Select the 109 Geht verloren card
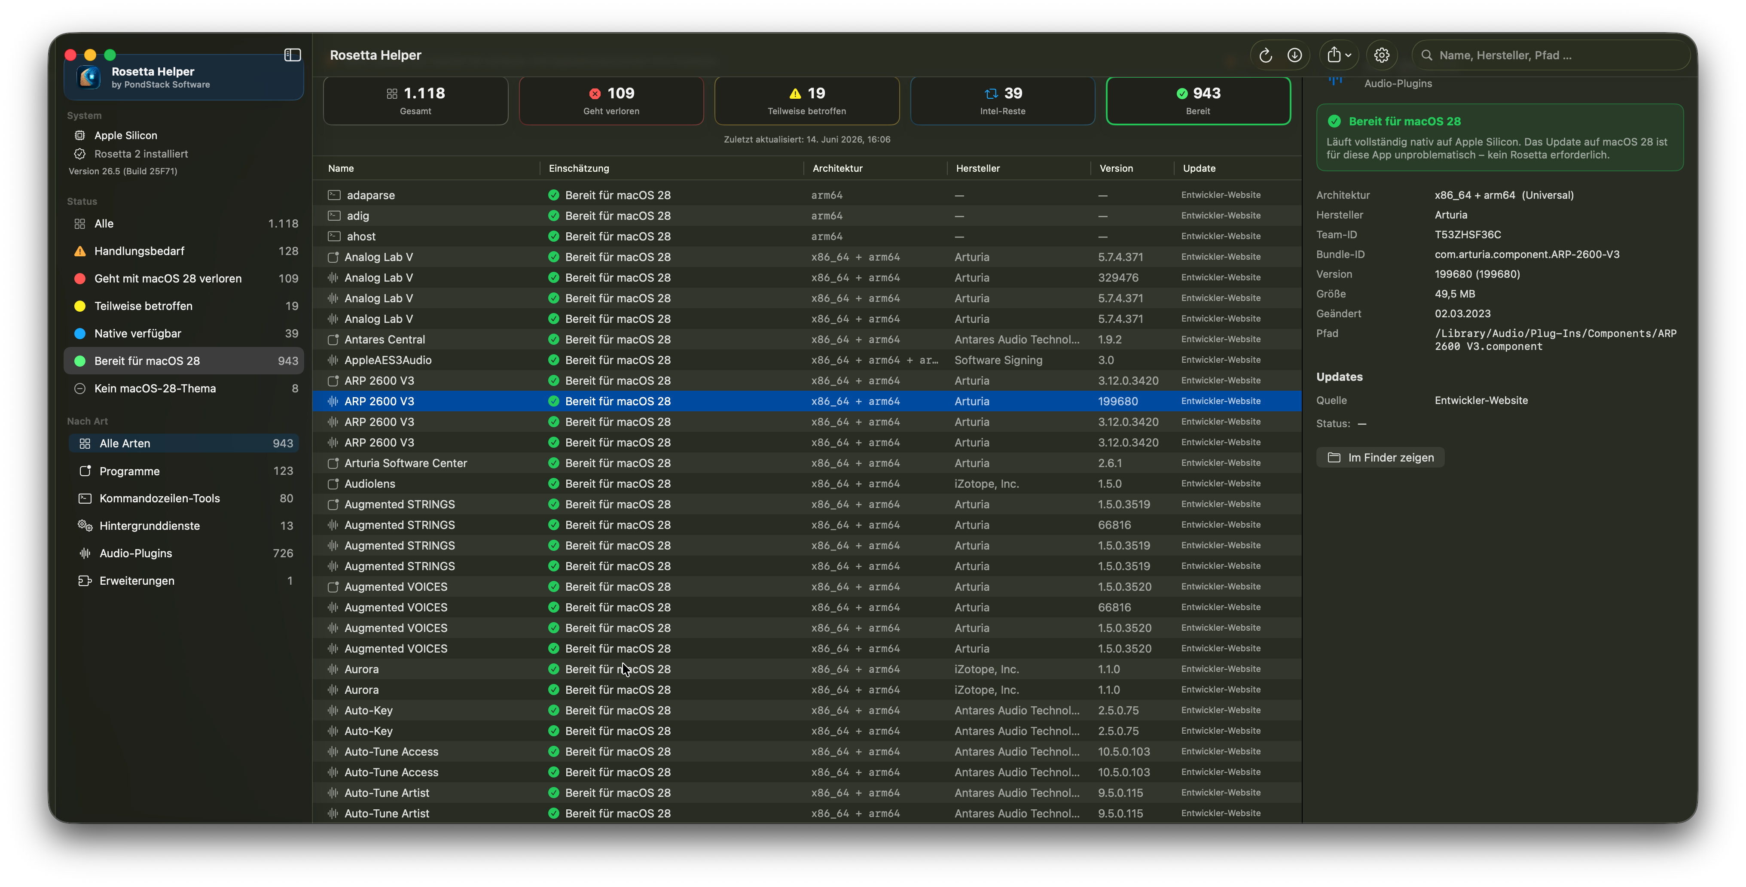1746x887 pixels. (x=611, y=101)
